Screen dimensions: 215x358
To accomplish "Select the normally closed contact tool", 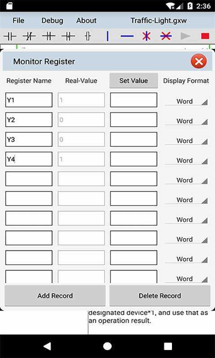I will (x=29, y=36).
